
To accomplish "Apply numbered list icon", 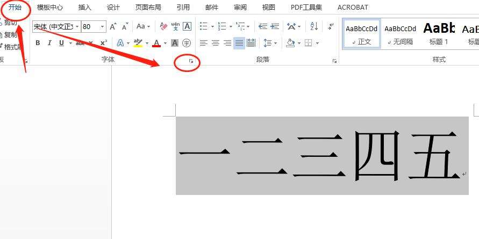I will pyautogui.click(x=222, y=26).
